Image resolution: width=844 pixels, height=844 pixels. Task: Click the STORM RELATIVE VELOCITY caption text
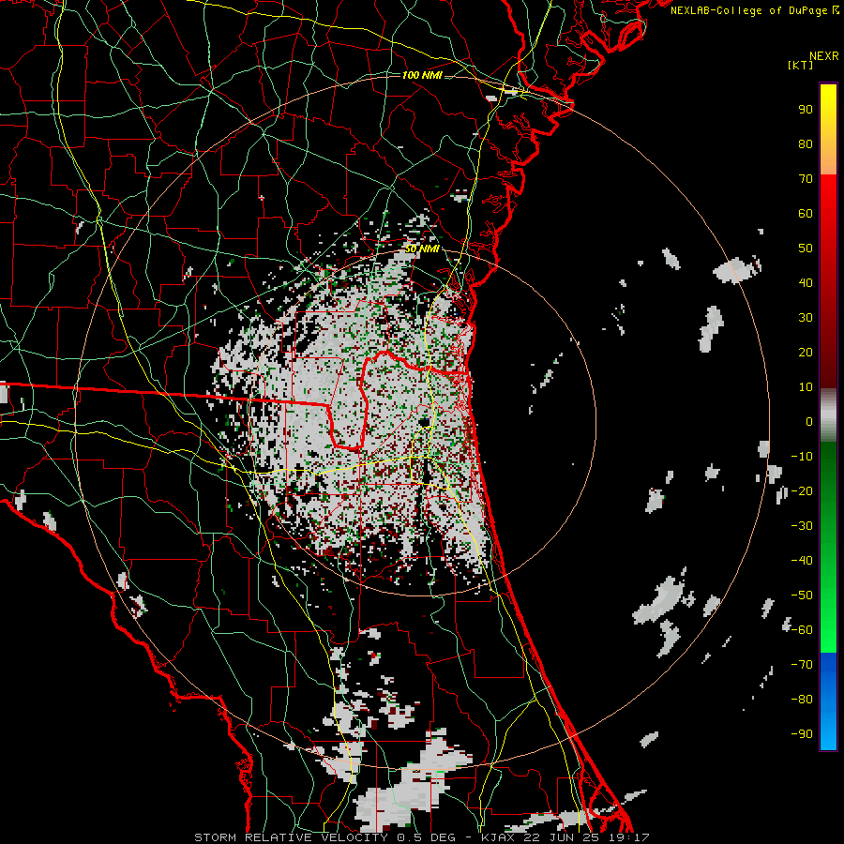coord(291,837)
